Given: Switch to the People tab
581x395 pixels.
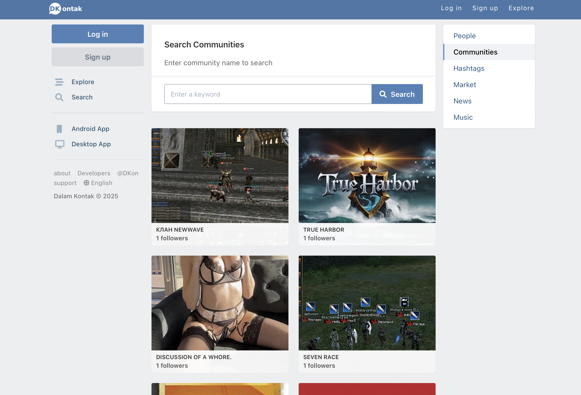Looking at the screenshot, I should tap(464, 36).
